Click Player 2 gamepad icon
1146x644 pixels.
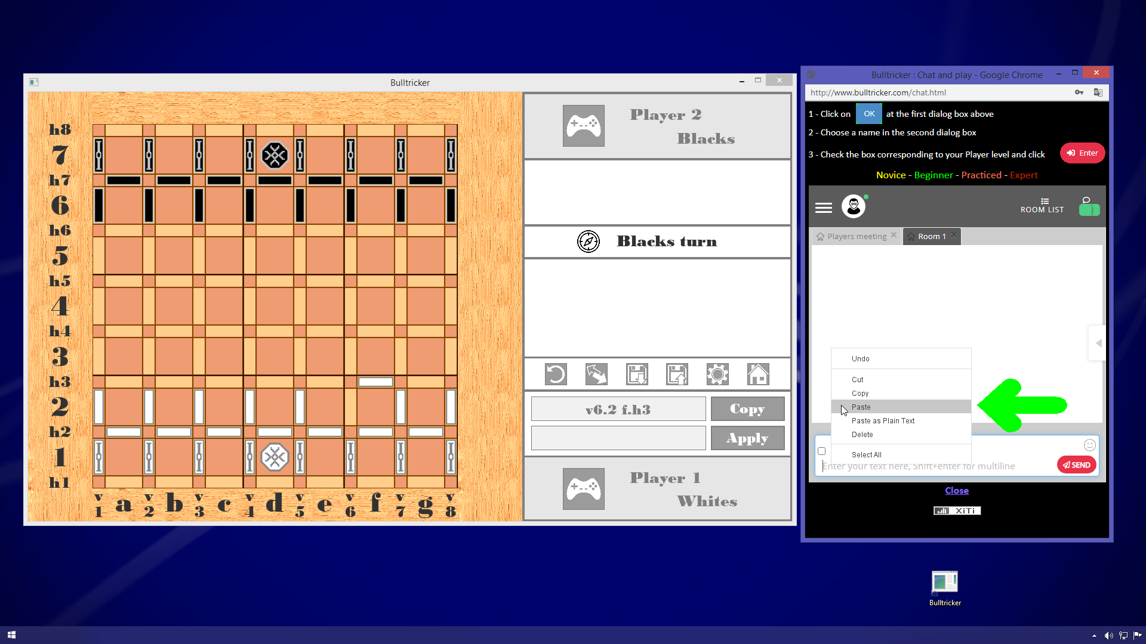pyautogui.click(x=583, y=126)
